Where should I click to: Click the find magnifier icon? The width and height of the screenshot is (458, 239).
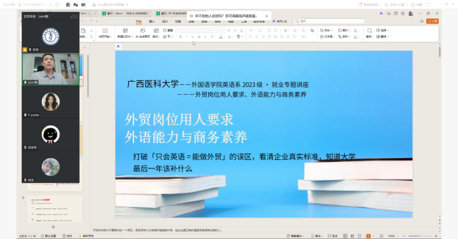370,31
